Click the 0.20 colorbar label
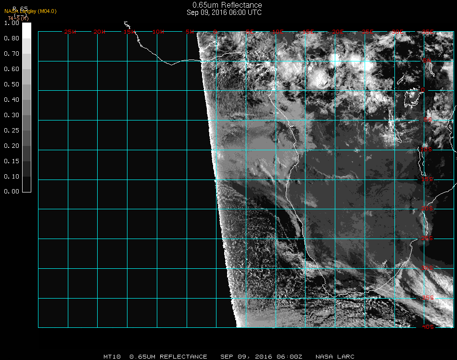 coord(12,146)
